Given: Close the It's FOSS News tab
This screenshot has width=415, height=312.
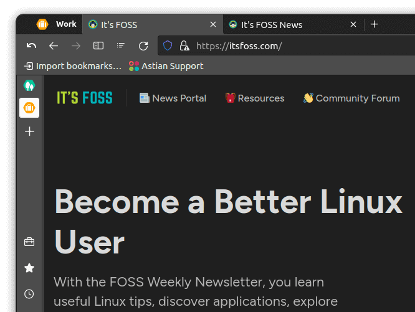Looking at the screenshot, I should point(353,24).
